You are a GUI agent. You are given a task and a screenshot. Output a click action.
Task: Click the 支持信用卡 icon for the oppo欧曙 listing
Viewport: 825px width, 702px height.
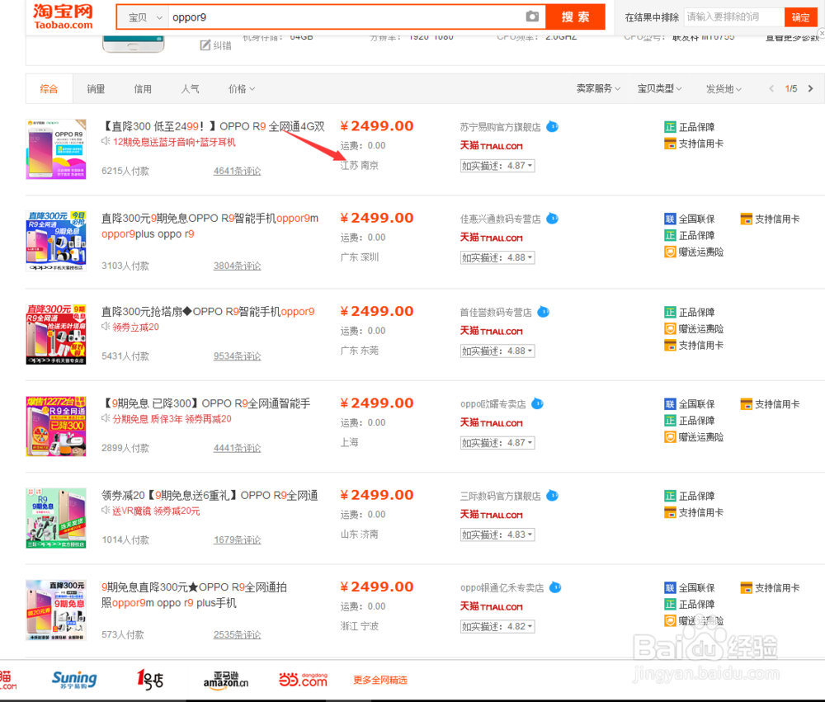coord(746,404)
